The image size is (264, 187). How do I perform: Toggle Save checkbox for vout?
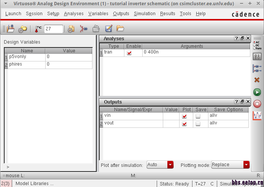pos(198,124)
